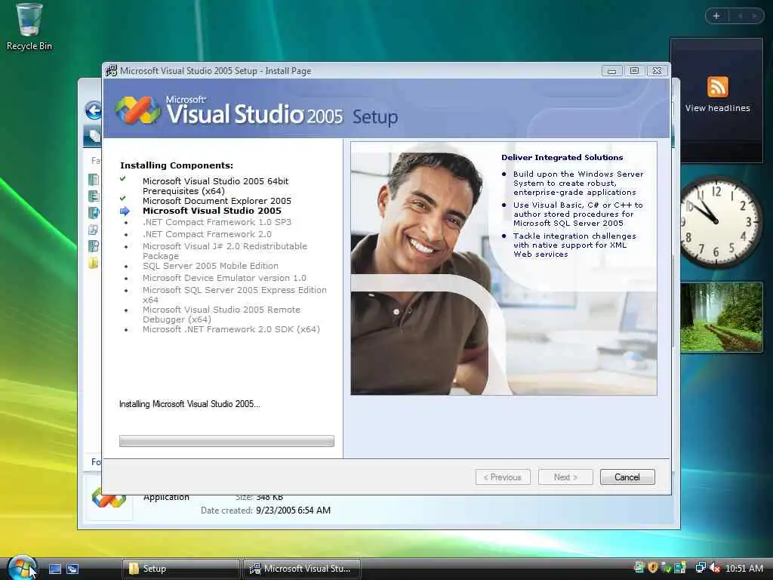Open the RSS feed headlines gadget icon

(x=717, y=87)
